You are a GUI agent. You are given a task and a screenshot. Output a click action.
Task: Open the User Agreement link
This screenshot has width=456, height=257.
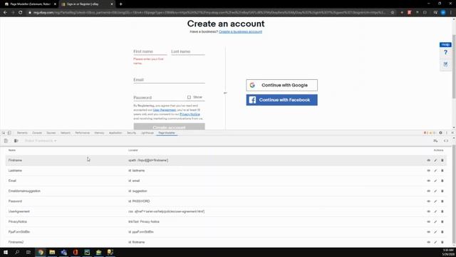[x=165, y=110]
